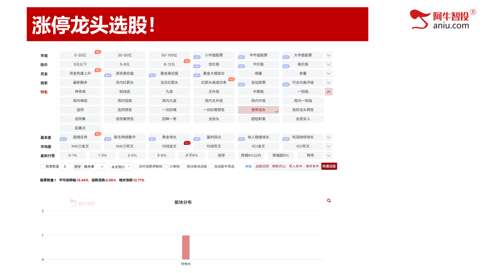
Task: Click the 钠电池 bar in the chart
Action: [x=185, y=247]
